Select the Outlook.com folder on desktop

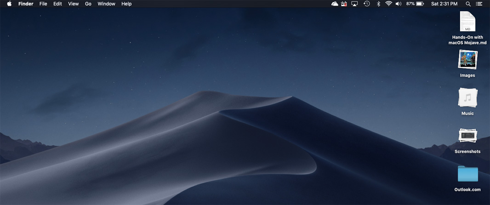tap(467, 174)
